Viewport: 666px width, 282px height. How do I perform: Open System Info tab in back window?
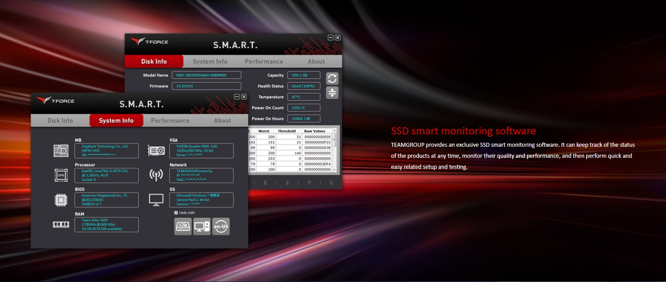210,61
